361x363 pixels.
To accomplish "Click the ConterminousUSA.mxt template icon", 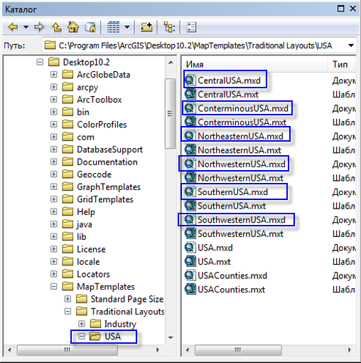I will tap(190, 122).
